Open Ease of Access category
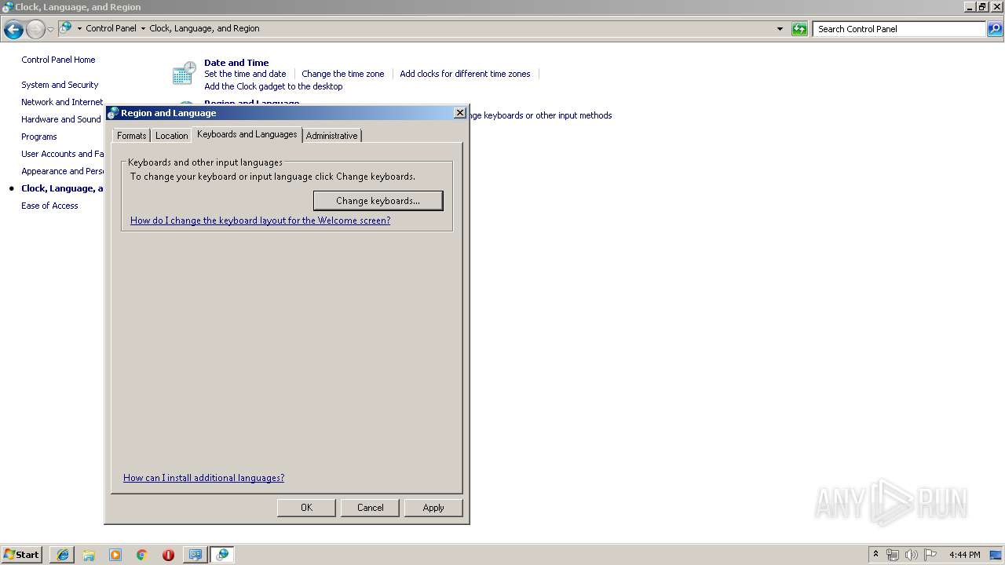 coord(49,206)
